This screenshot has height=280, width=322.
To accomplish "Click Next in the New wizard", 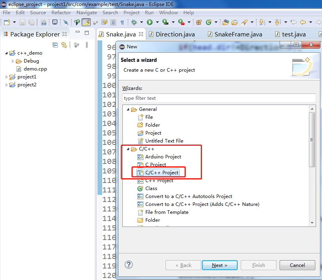I will click(219, 265).
